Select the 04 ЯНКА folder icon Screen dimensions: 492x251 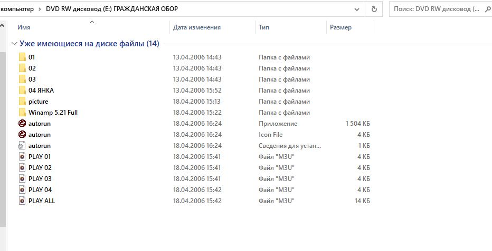pyautogui.click(x=22, y=91)
